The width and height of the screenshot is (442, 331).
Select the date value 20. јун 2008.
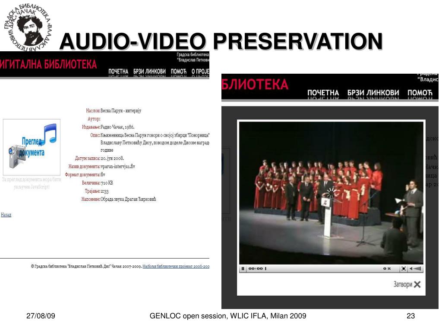(112, 158)
